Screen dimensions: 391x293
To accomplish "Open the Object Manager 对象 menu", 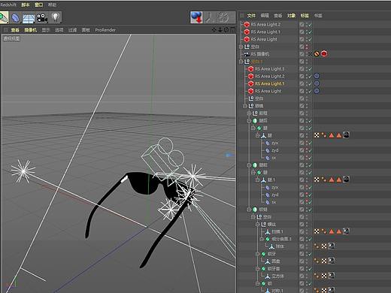I will 291,16.
